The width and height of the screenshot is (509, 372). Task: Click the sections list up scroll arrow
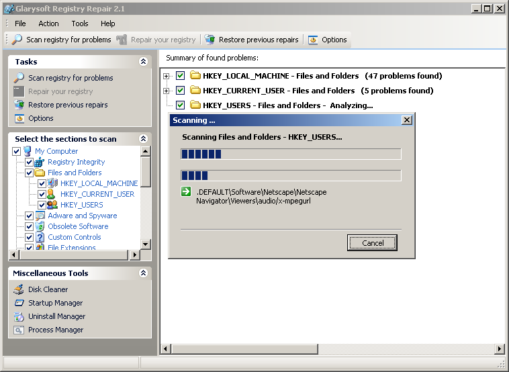[146, 151]
